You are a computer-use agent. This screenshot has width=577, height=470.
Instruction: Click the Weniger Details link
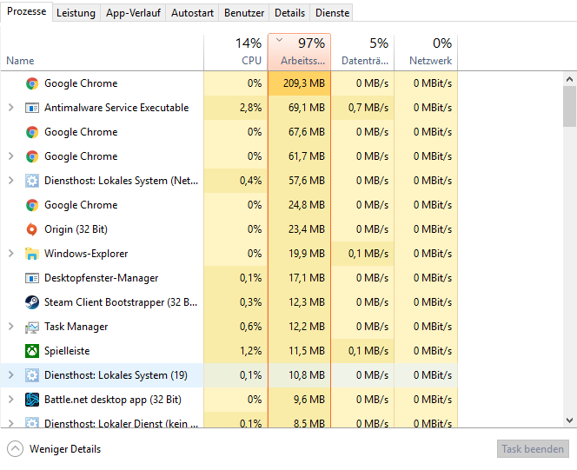tap(65, 449)
